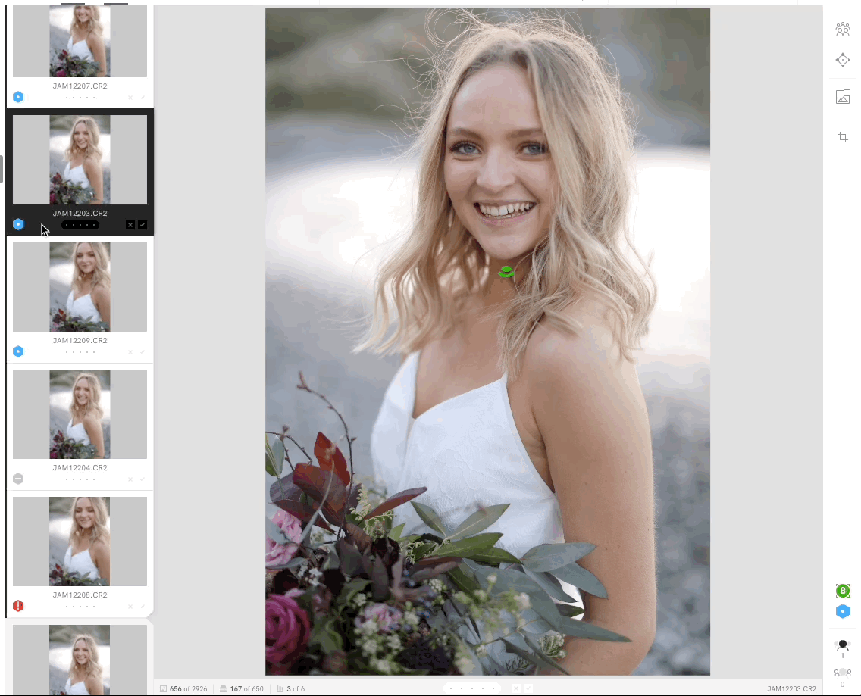
Task: Accept JAM12208.CR2 with its checkmark
Action: (142, 607)
